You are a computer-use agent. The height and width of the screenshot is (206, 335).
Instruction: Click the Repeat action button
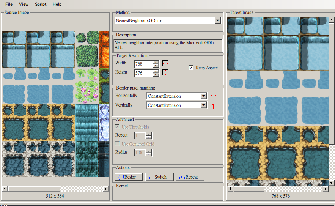pyautogui.click(x=190, y=177)
